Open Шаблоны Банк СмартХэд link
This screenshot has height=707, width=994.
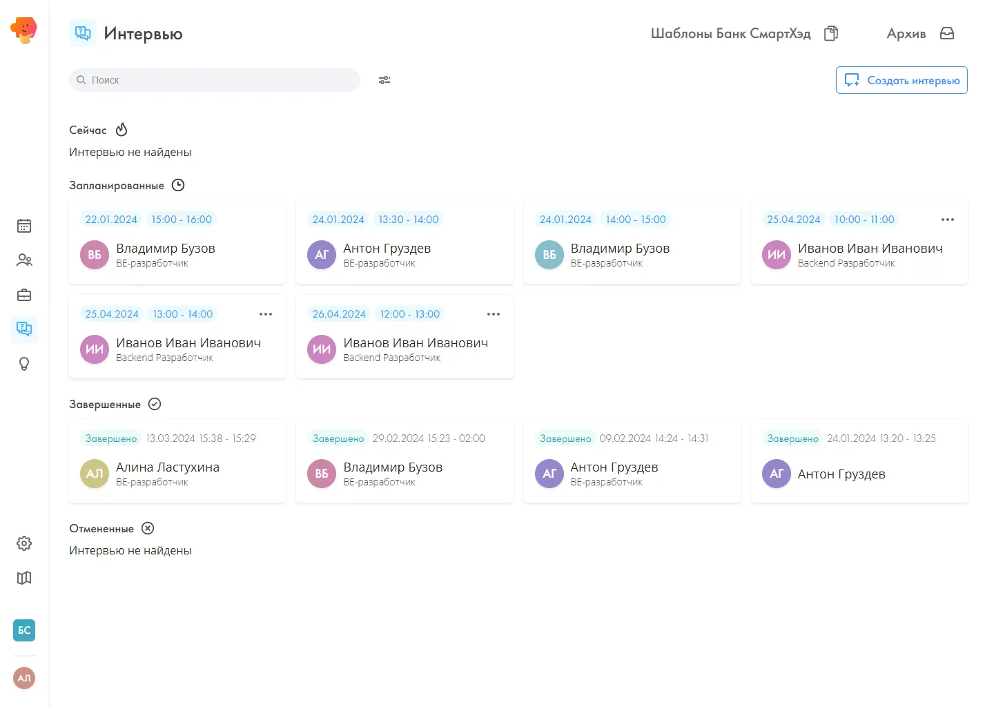(731, 33)
